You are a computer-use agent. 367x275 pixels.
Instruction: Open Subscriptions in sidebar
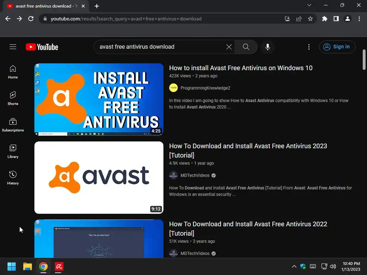coord(13,125)
